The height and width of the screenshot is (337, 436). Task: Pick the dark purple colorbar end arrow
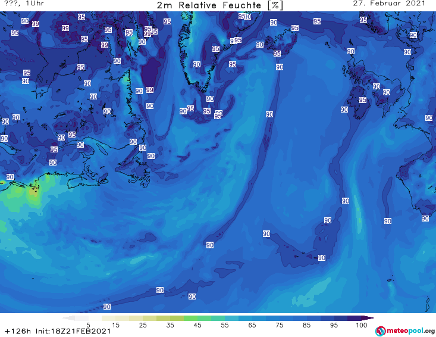[x=368, y=318]
